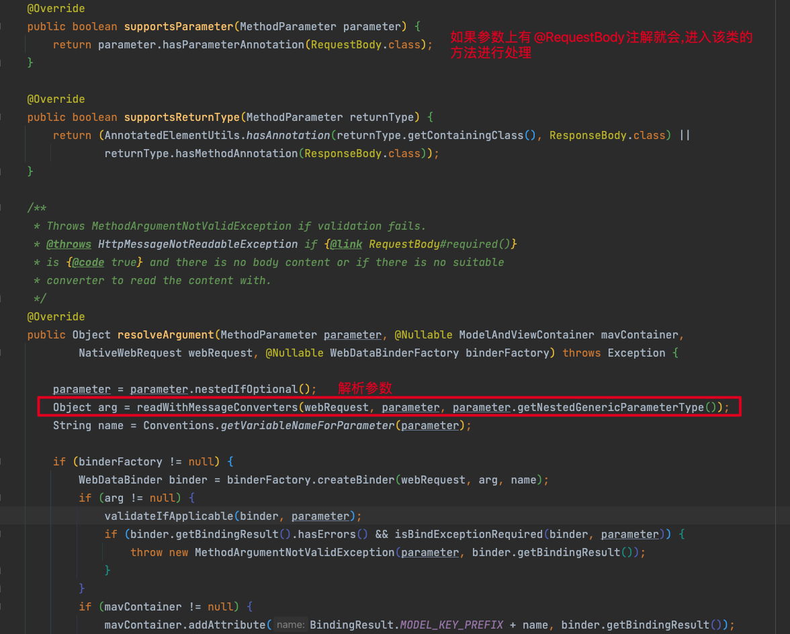This screenshot has height=634, width=790.
Task: Click @Override above supportsParameter
Action: coord(56,9)
